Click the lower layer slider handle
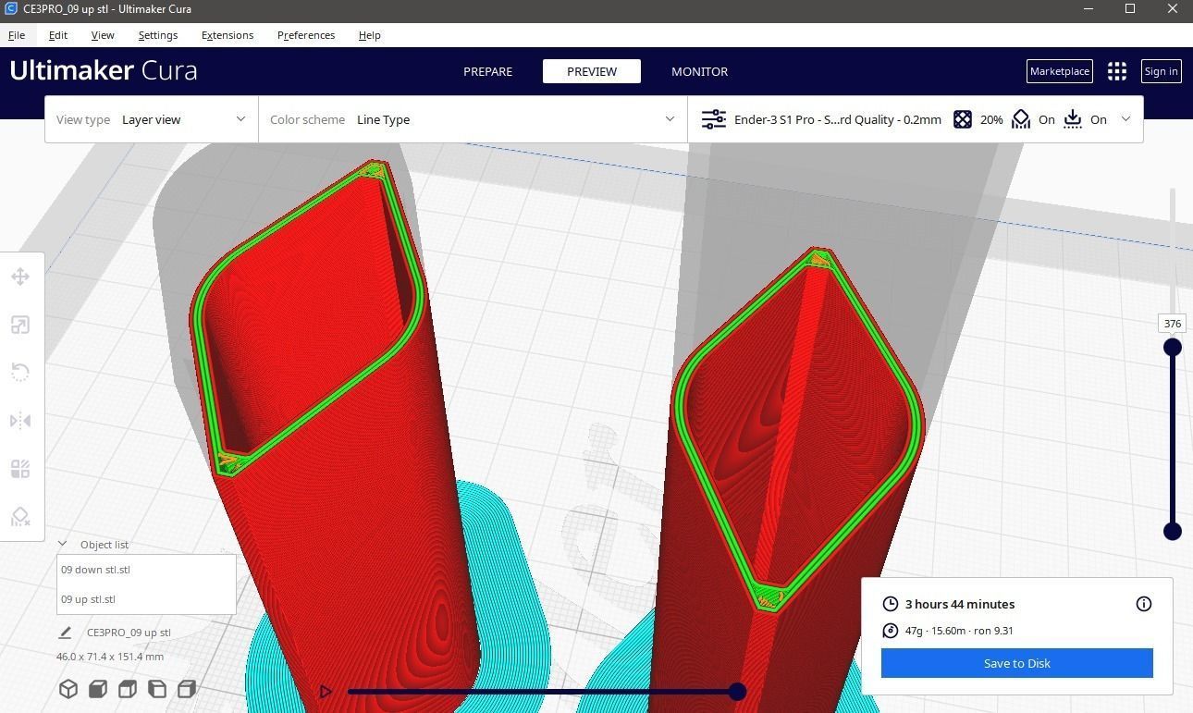The image size is (1193, 713). pyautogui.click(x=1173, y=531)
